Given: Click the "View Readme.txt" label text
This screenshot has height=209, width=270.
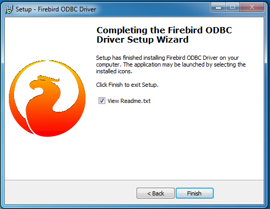Looking at the screenshot, I should pos(129,101).
